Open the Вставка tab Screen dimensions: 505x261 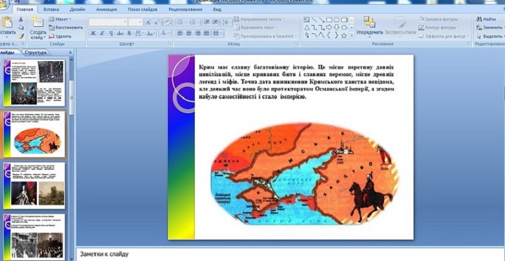tap(51, 9)
